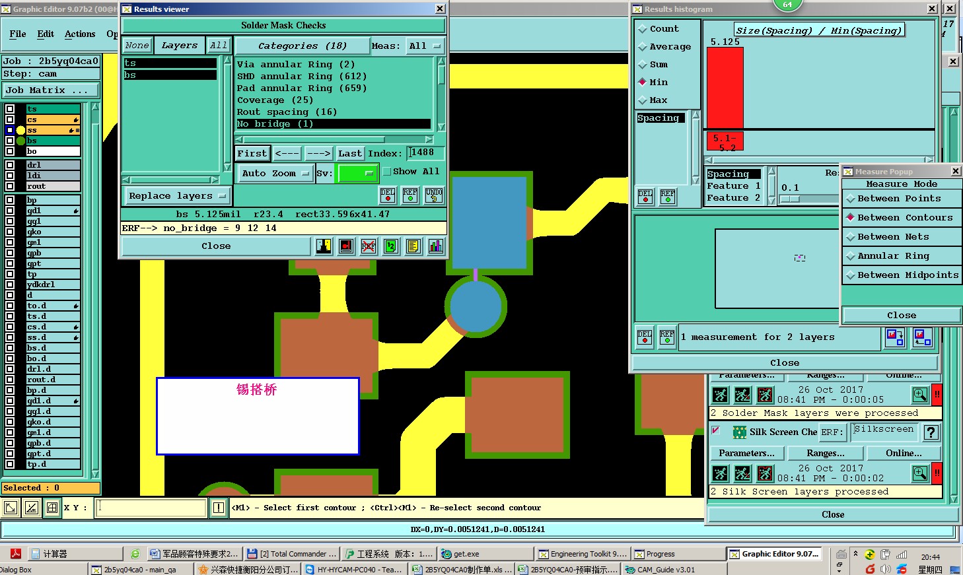Run Silk Screen check with the first runner icon
Screen dimensions: 963x575
[x=721, y=473]
